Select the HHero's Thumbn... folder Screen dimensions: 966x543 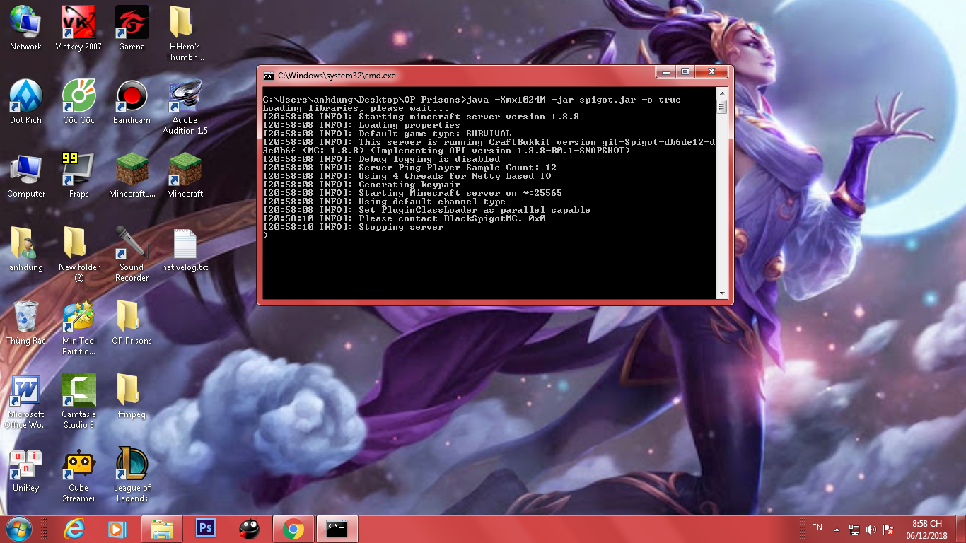pyautogui.click(x=185, y=34)
